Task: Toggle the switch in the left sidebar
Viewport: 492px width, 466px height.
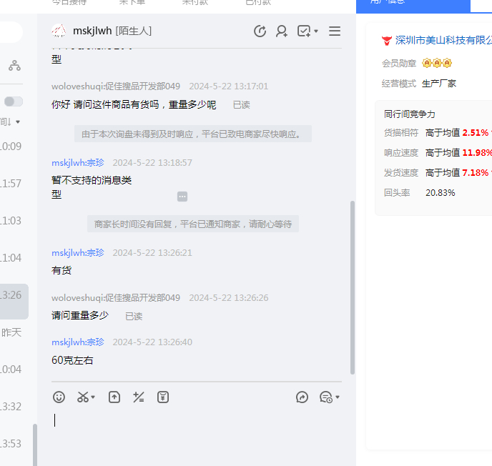Action: pyautogui.click(x=14, y=101)
